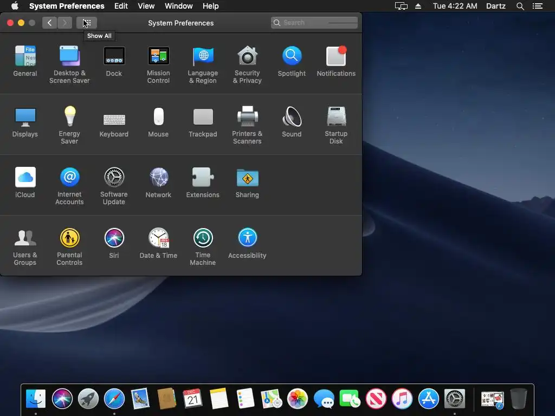The width and height of the screenshot is (555, 416).
Task: Open Spotlight search from the menu bar
Action: tap(520, 6)
